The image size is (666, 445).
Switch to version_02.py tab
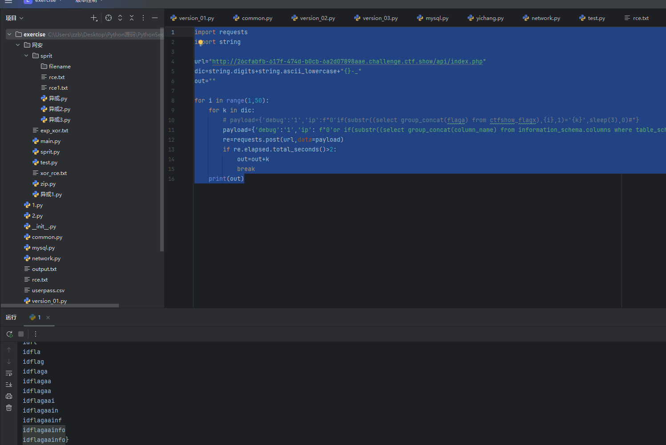pyautogui.click(x=313, y=18)
